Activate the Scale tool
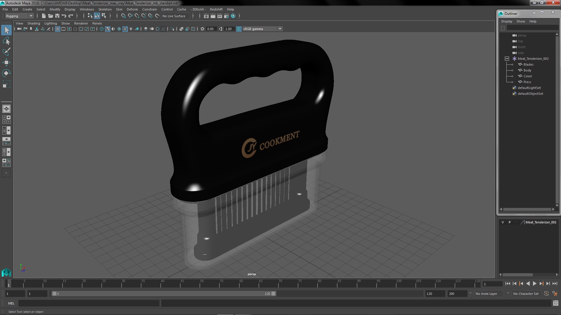The width and height of the screenshot is (561, 315). pyautogui.click(x=6, y=84)
